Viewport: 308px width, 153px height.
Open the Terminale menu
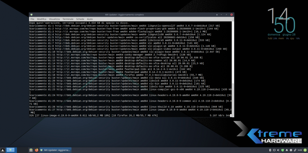68,19
